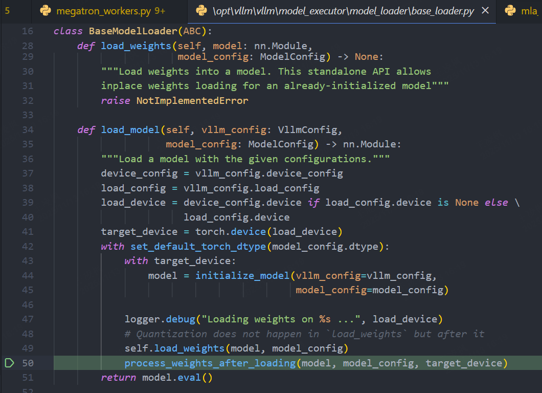Click the docstring line 'inplace weights loading'
Screen dimensions: 542x393
pos(275,86)
